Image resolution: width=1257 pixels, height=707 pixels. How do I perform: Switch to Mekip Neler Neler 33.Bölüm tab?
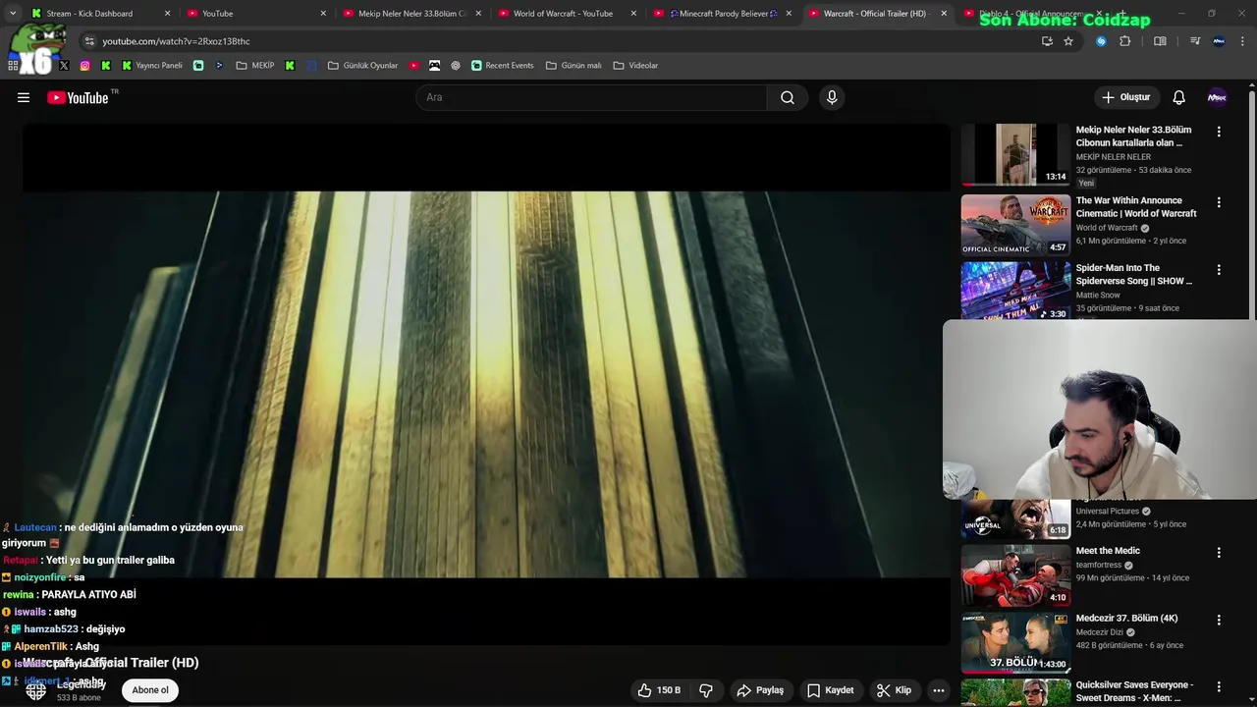click(x=410, y=14)
